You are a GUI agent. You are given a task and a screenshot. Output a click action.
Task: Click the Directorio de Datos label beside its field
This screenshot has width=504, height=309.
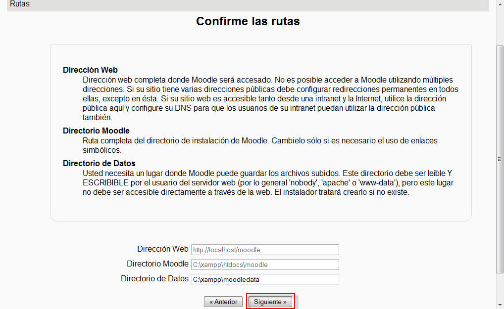point(154,279)
